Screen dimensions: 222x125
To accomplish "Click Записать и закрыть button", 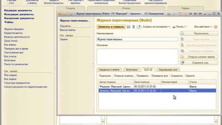I will (111, 27).
